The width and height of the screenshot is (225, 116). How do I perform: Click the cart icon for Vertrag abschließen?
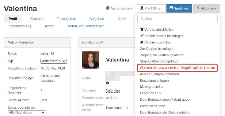[x=142, y=29]
